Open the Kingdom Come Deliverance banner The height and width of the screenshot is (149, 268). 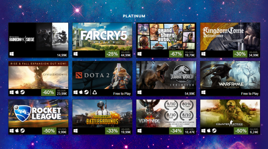point(230,37)
